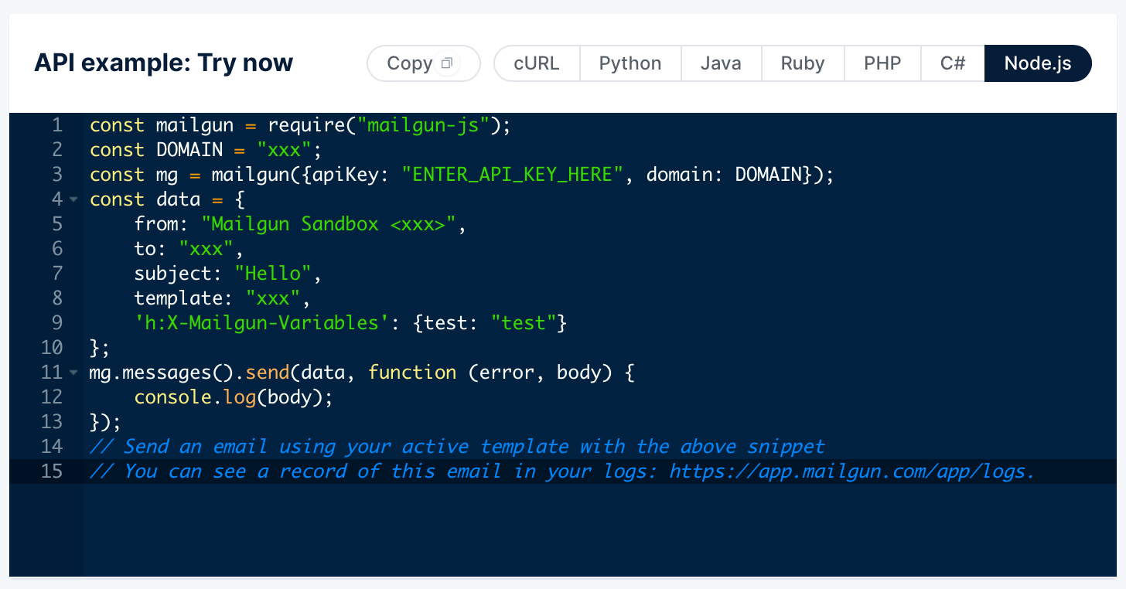Image resolution: width=1126 pixels, height=589 pixels.
Task: Click the "API example: Try now" heading
Action: (164, 63)
